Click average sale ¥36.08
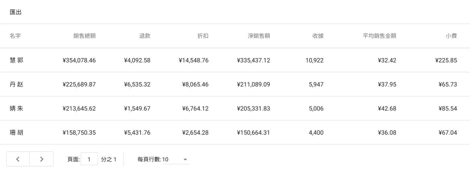 pyautogui.click(x=387, y=132)
